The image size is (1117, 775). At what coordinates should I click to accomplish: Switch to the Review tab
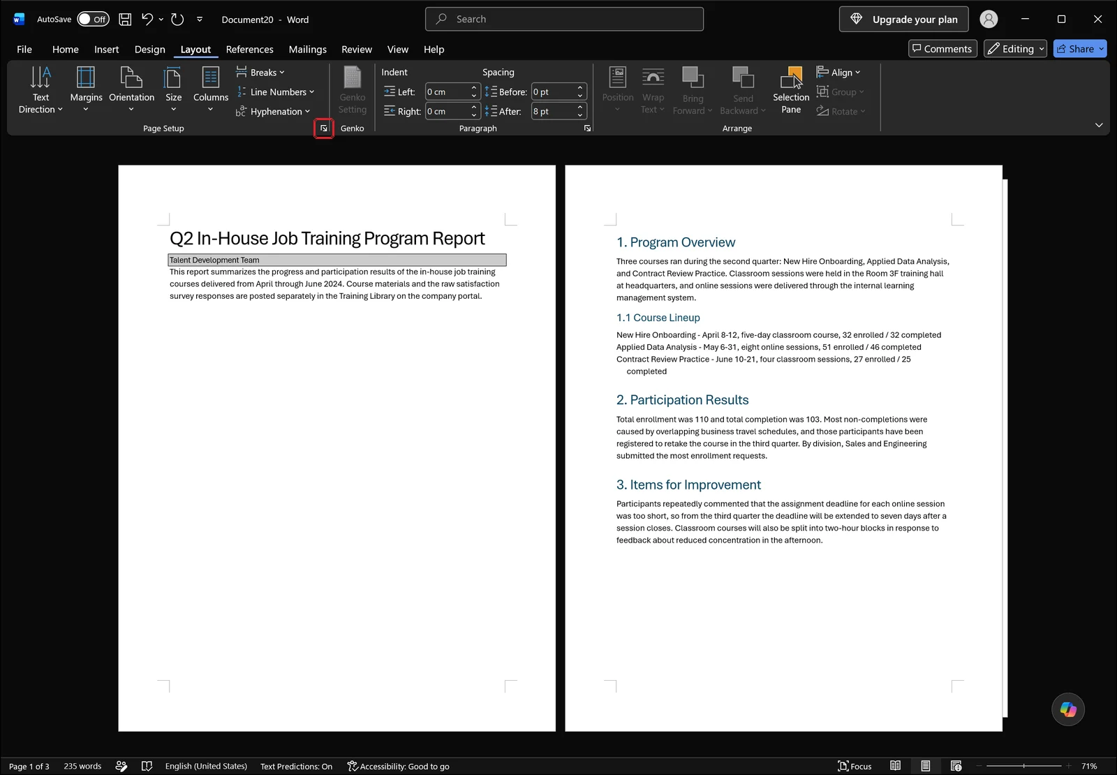tap(357, 50)
